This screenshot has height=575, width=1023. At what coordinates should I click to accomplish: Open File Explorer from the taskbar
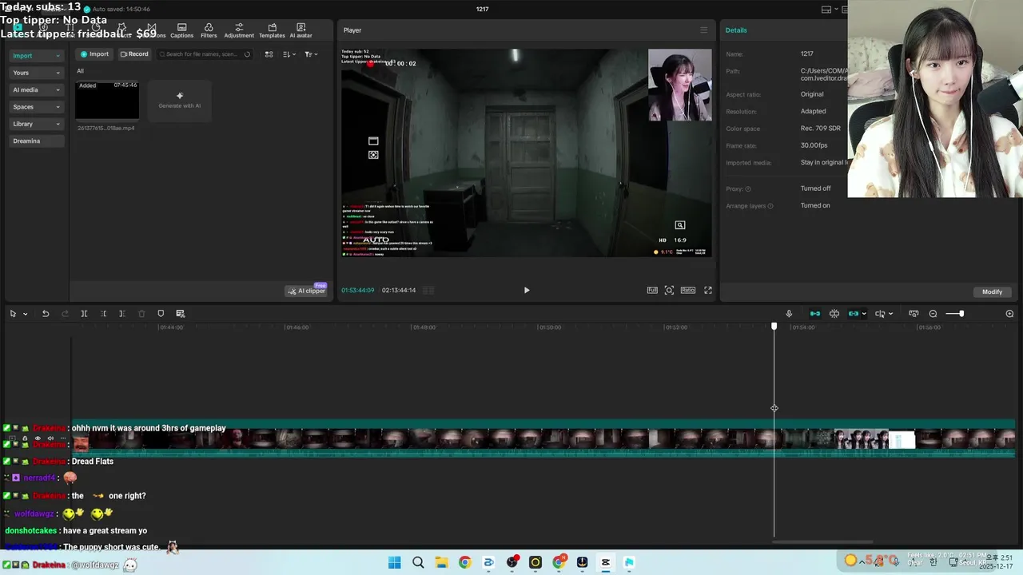(x=441, y=562)
